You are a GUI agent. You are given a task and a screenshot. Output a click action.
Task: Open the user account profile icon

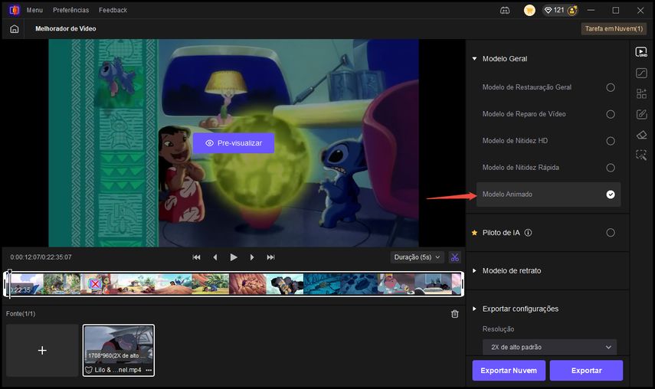click(572, 11)
